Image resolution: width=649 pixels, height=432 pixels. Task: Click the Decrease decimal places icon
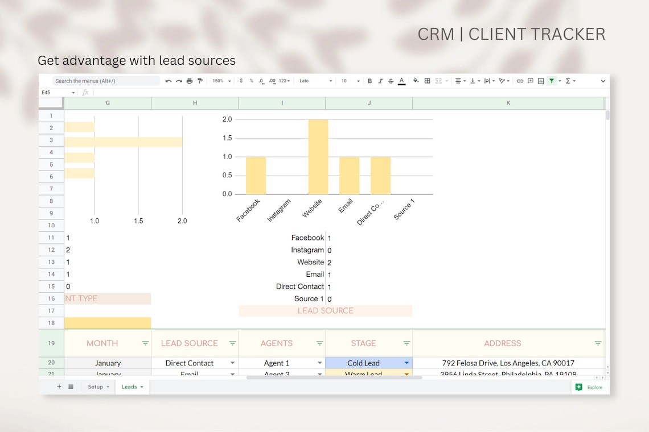(262, 81)
